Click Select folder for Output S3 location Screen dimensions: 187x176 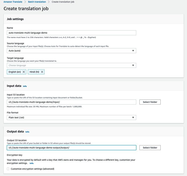[150, 148]
